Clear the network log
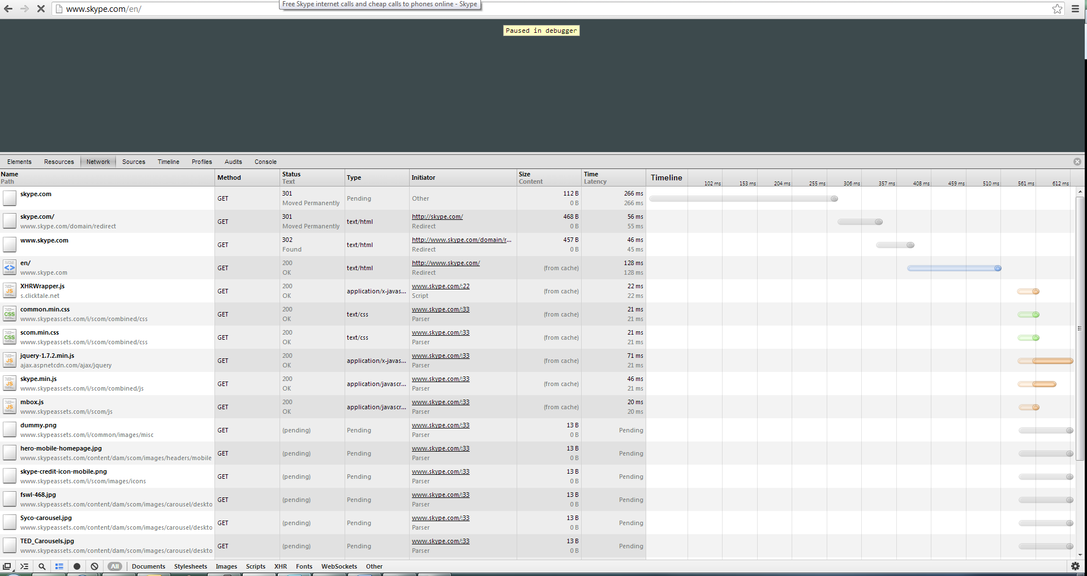1087x576 pixels. (94, 566)
